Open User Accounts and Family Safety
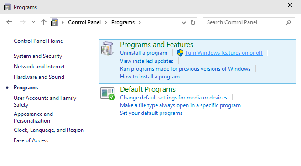 (x=45, y=101)
